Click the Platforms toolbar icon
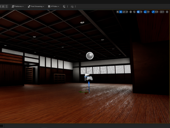Screen dimensions: 170x128 click(x=13, y=6)
